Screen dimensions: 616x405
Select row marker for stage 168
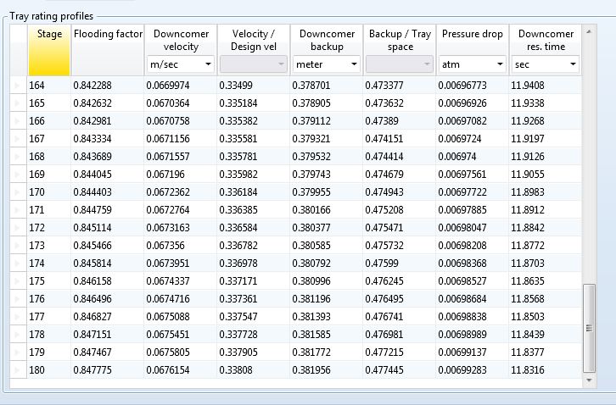click(x=18, y=156)
